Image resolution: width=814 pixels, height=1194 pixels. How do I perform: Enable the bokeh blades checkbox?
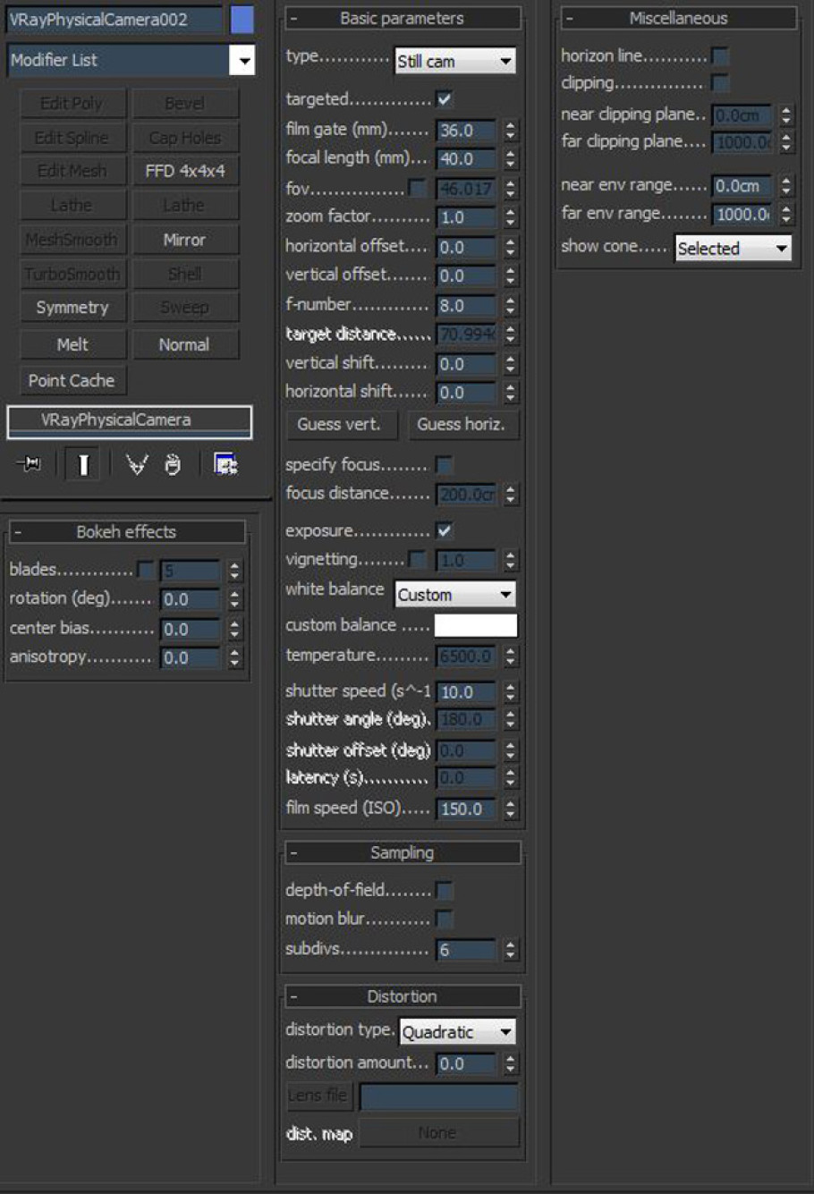pyautogui.click(x=145, y=570)
